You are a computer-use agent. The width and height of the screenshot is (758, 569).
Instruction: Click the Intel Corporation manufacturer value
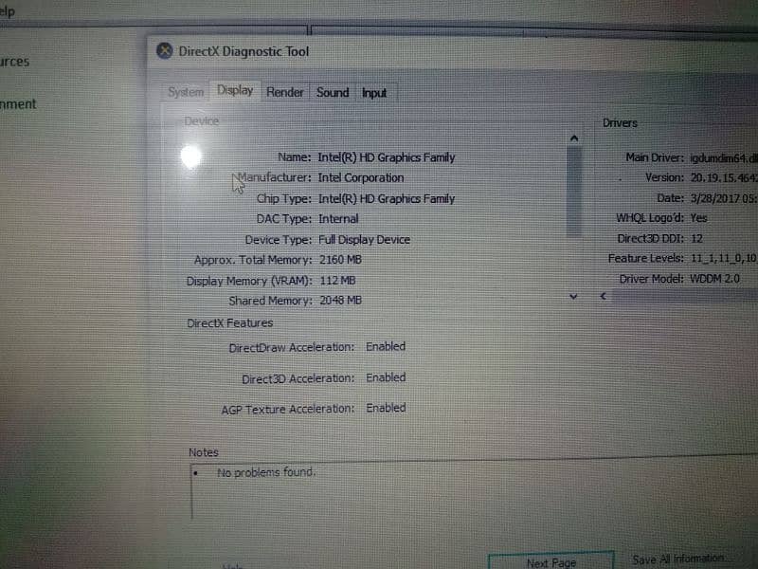pos(360,177)
